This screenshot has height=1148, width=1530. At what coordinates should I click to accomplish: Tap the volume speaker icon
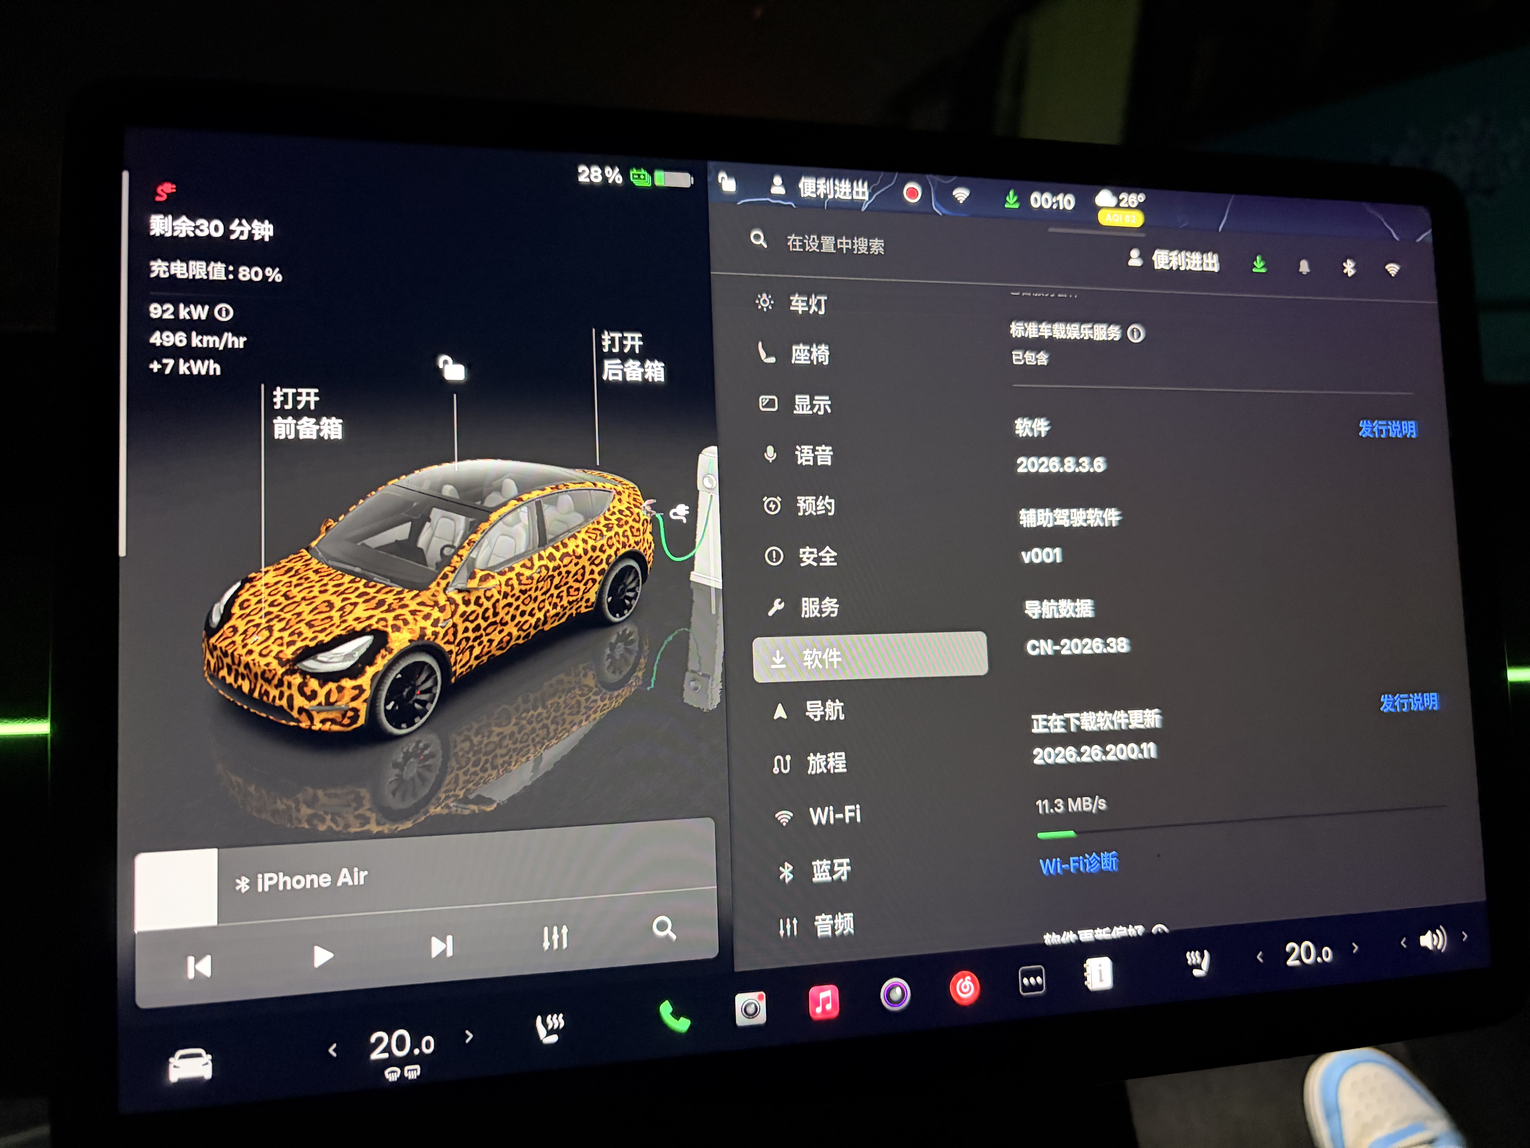point(1432,940)
